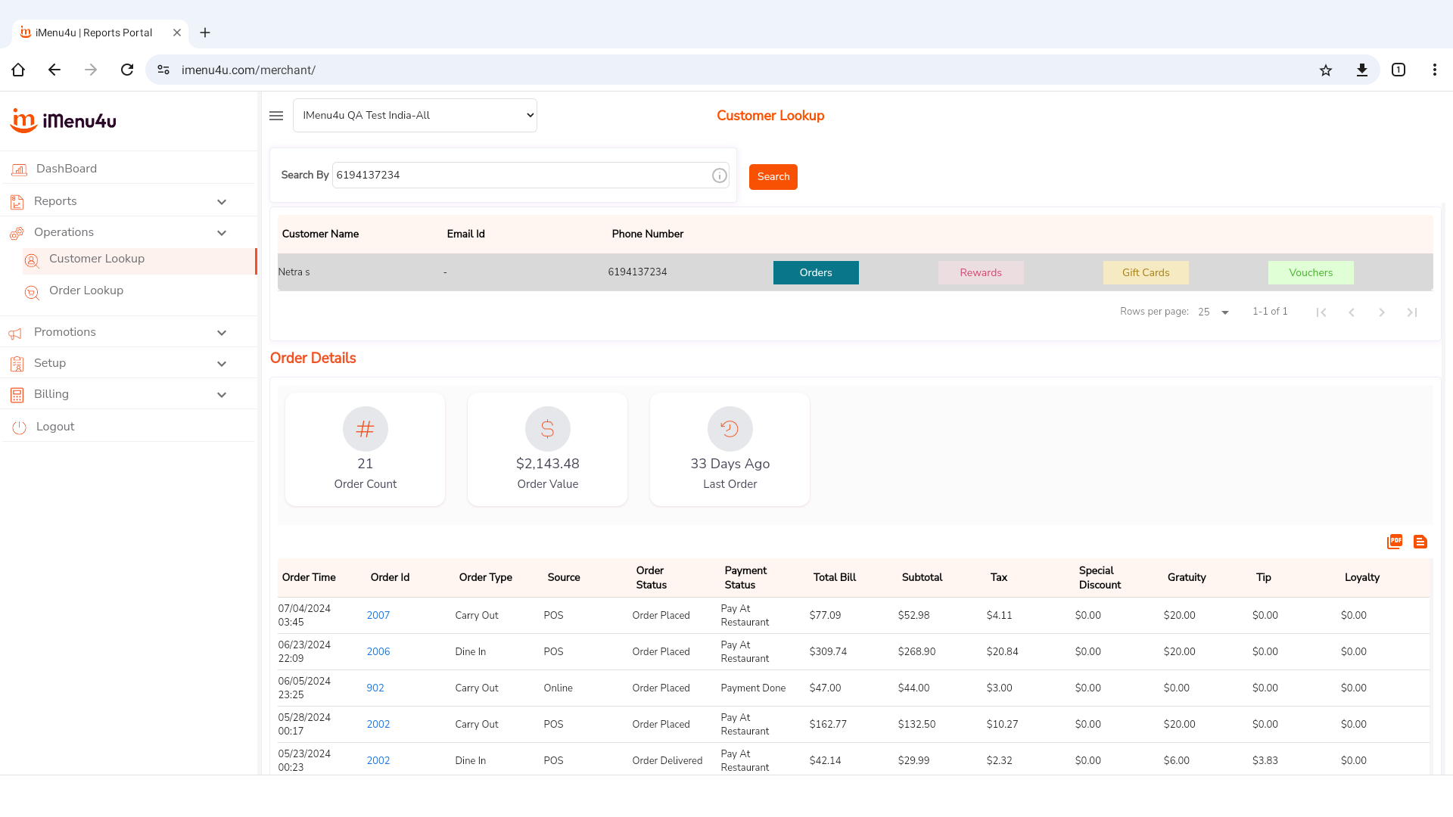This screenshot has width=1453, height=817.
Task: Open order 2007 link
Action: coord(378,616)
